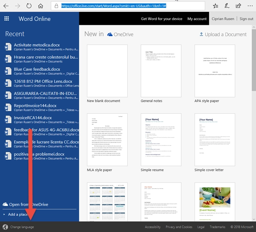
Task: Click Word icon beside ASIGURAREA-CALITATII-IN-EDU
Action: [8, 95]
